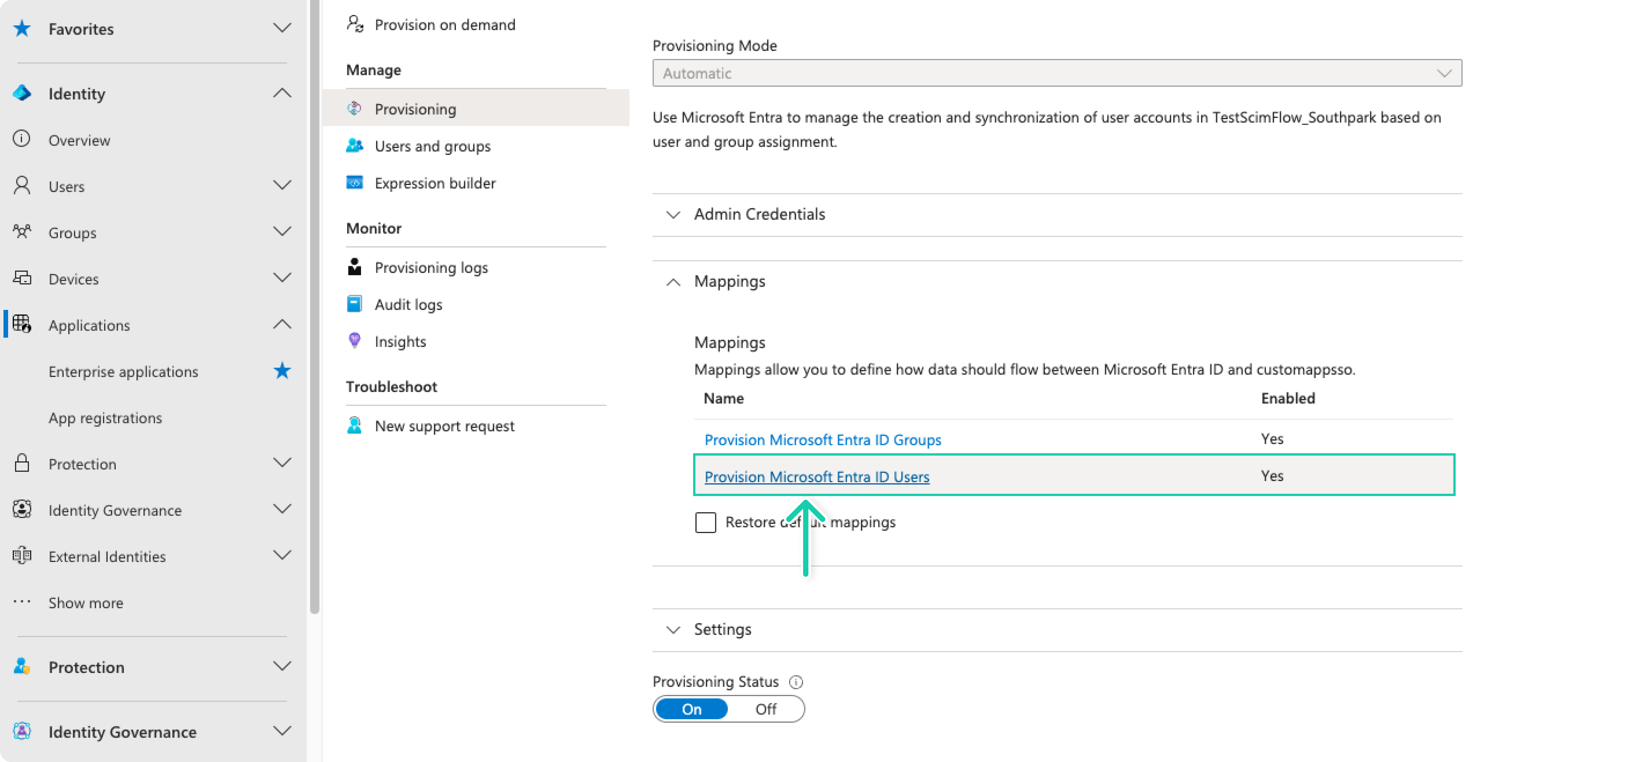Click the Identity Governance icon under Identity
This screenshot has height=762, width=1635.
pyautogui.click(x=22, y=509)
